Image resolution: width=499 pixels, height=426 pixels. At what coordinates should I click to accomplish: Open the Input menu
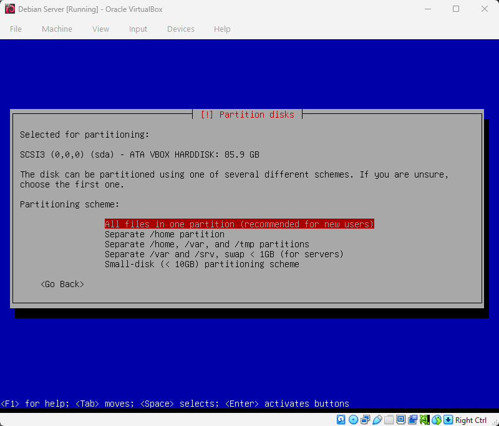click(x=138, y=29)
